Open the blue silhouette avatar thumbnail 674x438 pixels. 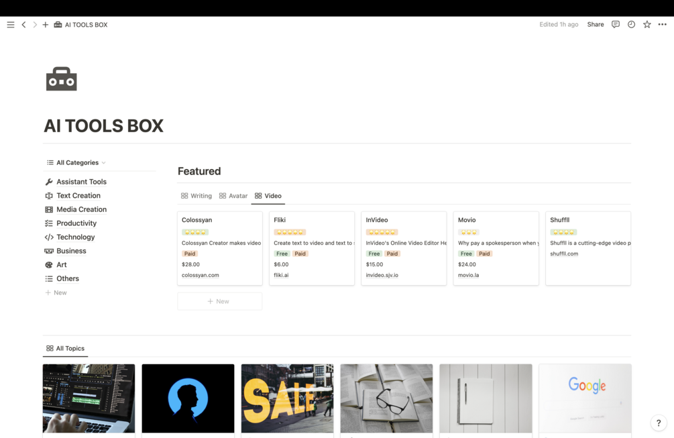pyautogui.click(x=188, y=398)
